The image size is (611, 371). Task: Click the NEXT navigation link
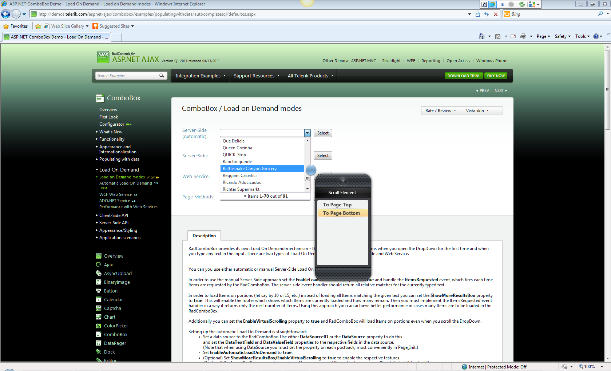(x=501, y=90)
